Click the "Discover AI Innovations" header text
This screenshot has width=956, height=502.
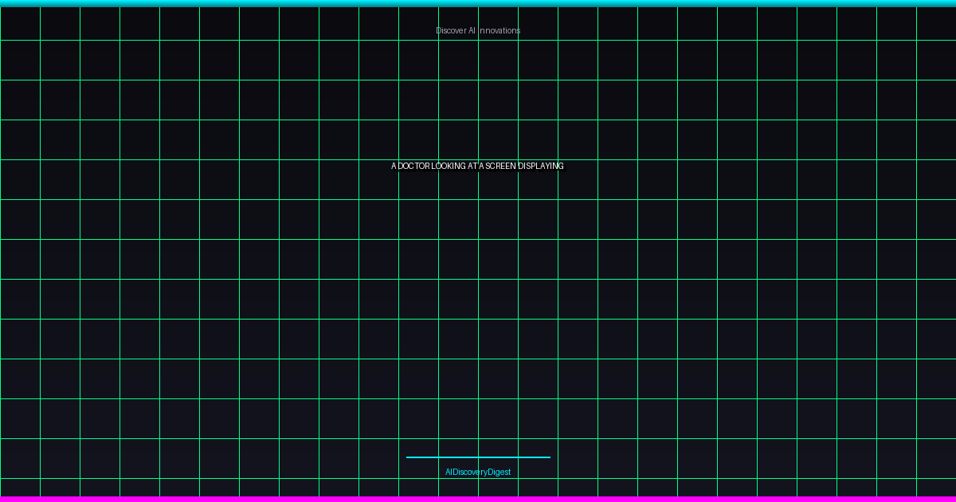[478, 30]
